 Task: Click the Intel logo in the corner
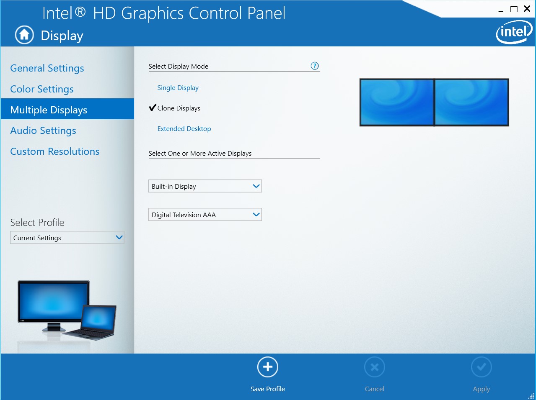tap(514, 32)
